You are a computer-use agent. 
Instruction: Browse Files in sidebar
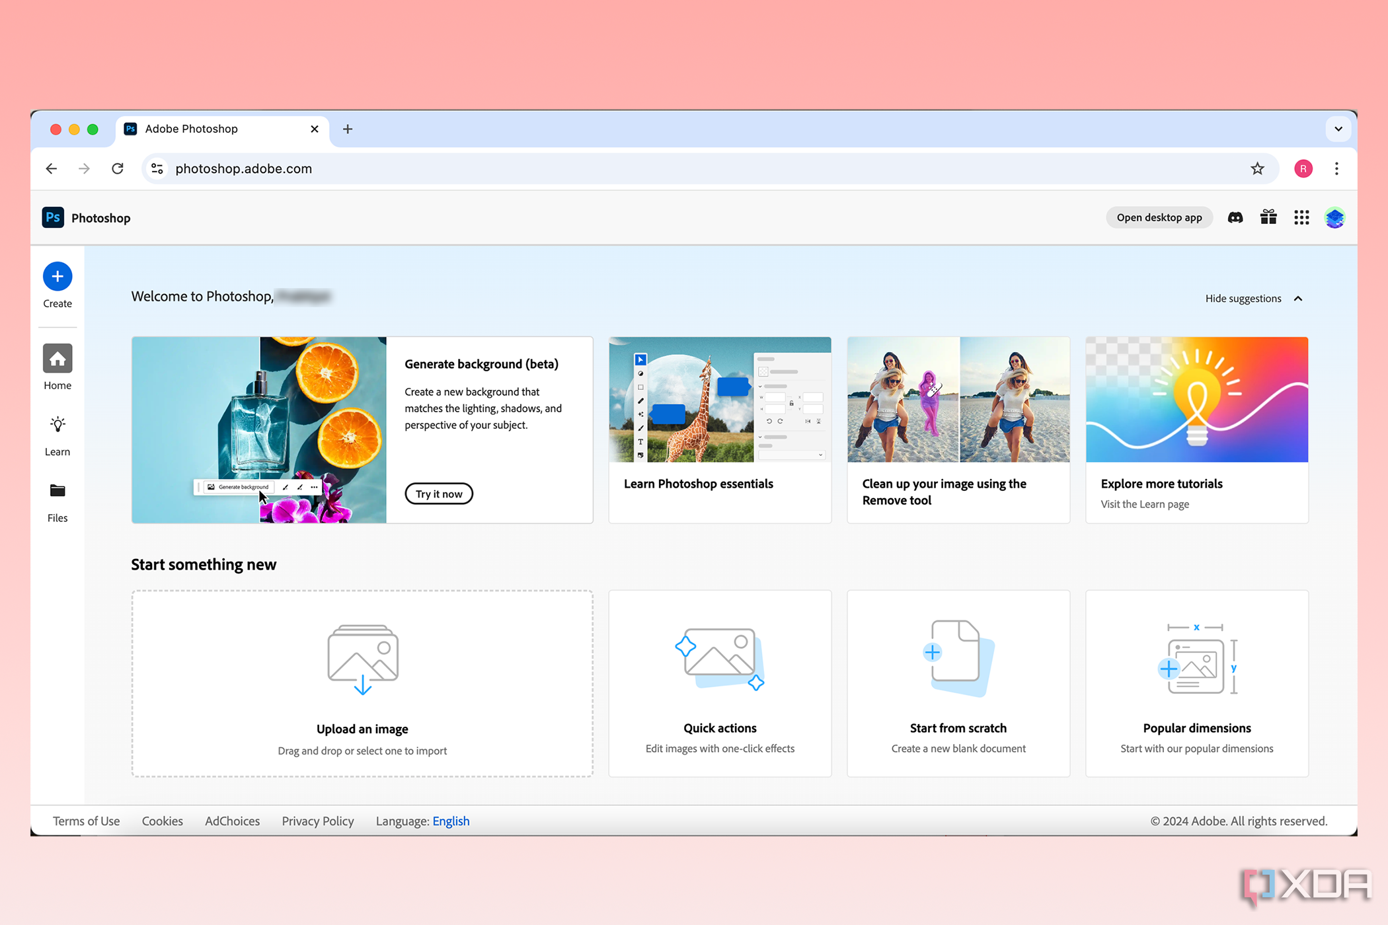[x=58, y=499]
